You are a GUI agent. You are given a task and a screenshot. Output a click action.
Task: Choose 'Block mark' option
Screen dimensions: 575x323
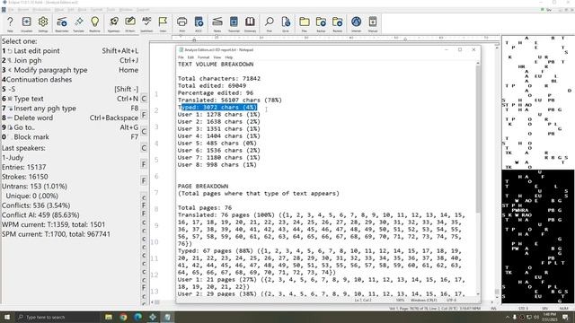point(70,136)
